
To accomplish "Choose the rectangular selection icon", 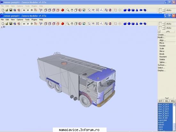I will pos(116,24).
